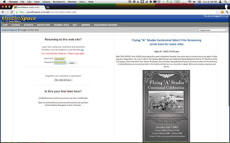Click 'Yes, help me log in' button
The image size is (230, 143).
[63, 80]
